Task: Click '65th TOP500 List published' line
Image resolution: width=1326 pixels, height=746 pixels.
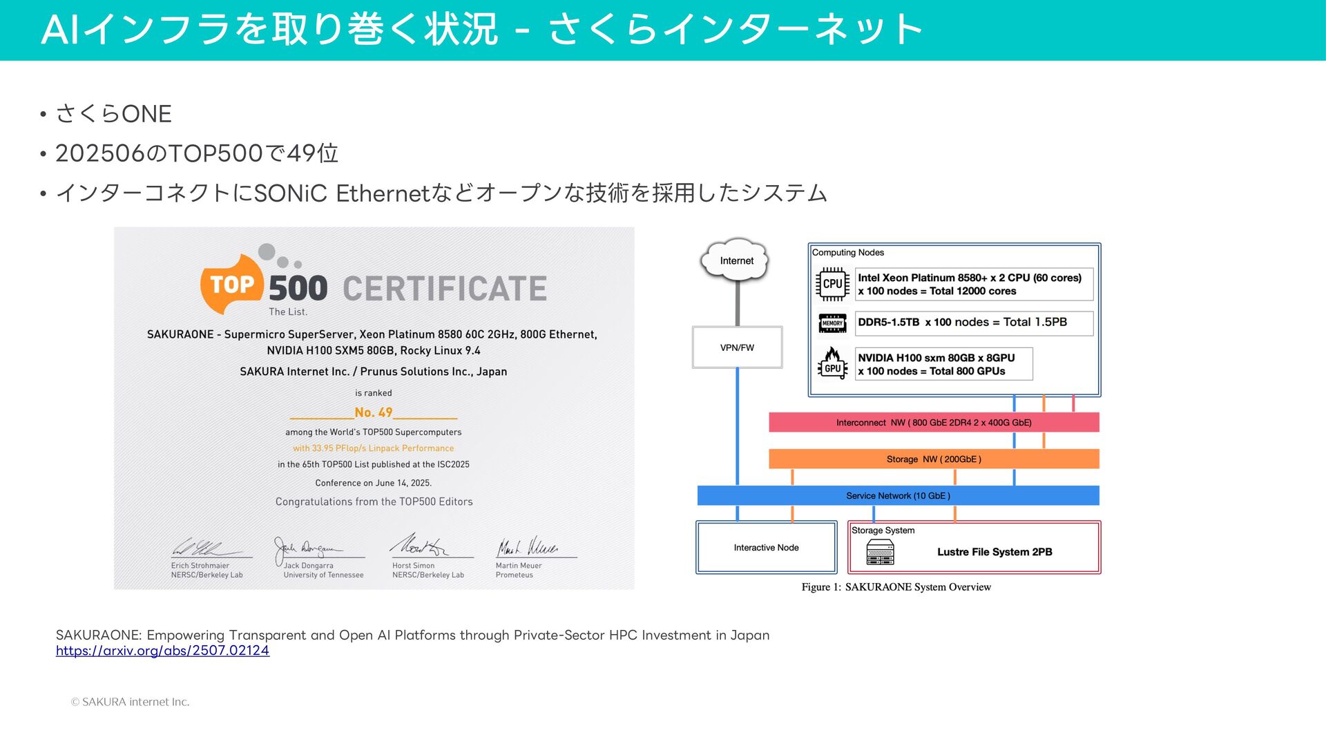Action: [374, 465]
